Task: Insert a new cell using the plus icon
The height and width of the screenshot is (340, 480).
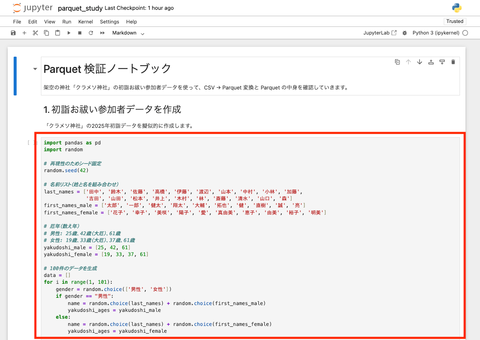Action: 24,33
